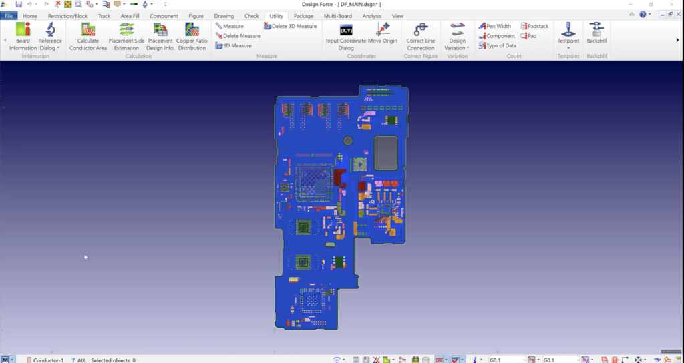This screenshot has height=363, width=684.
Task: Open the Reference Dialog tool
Action: coord(50,37)
